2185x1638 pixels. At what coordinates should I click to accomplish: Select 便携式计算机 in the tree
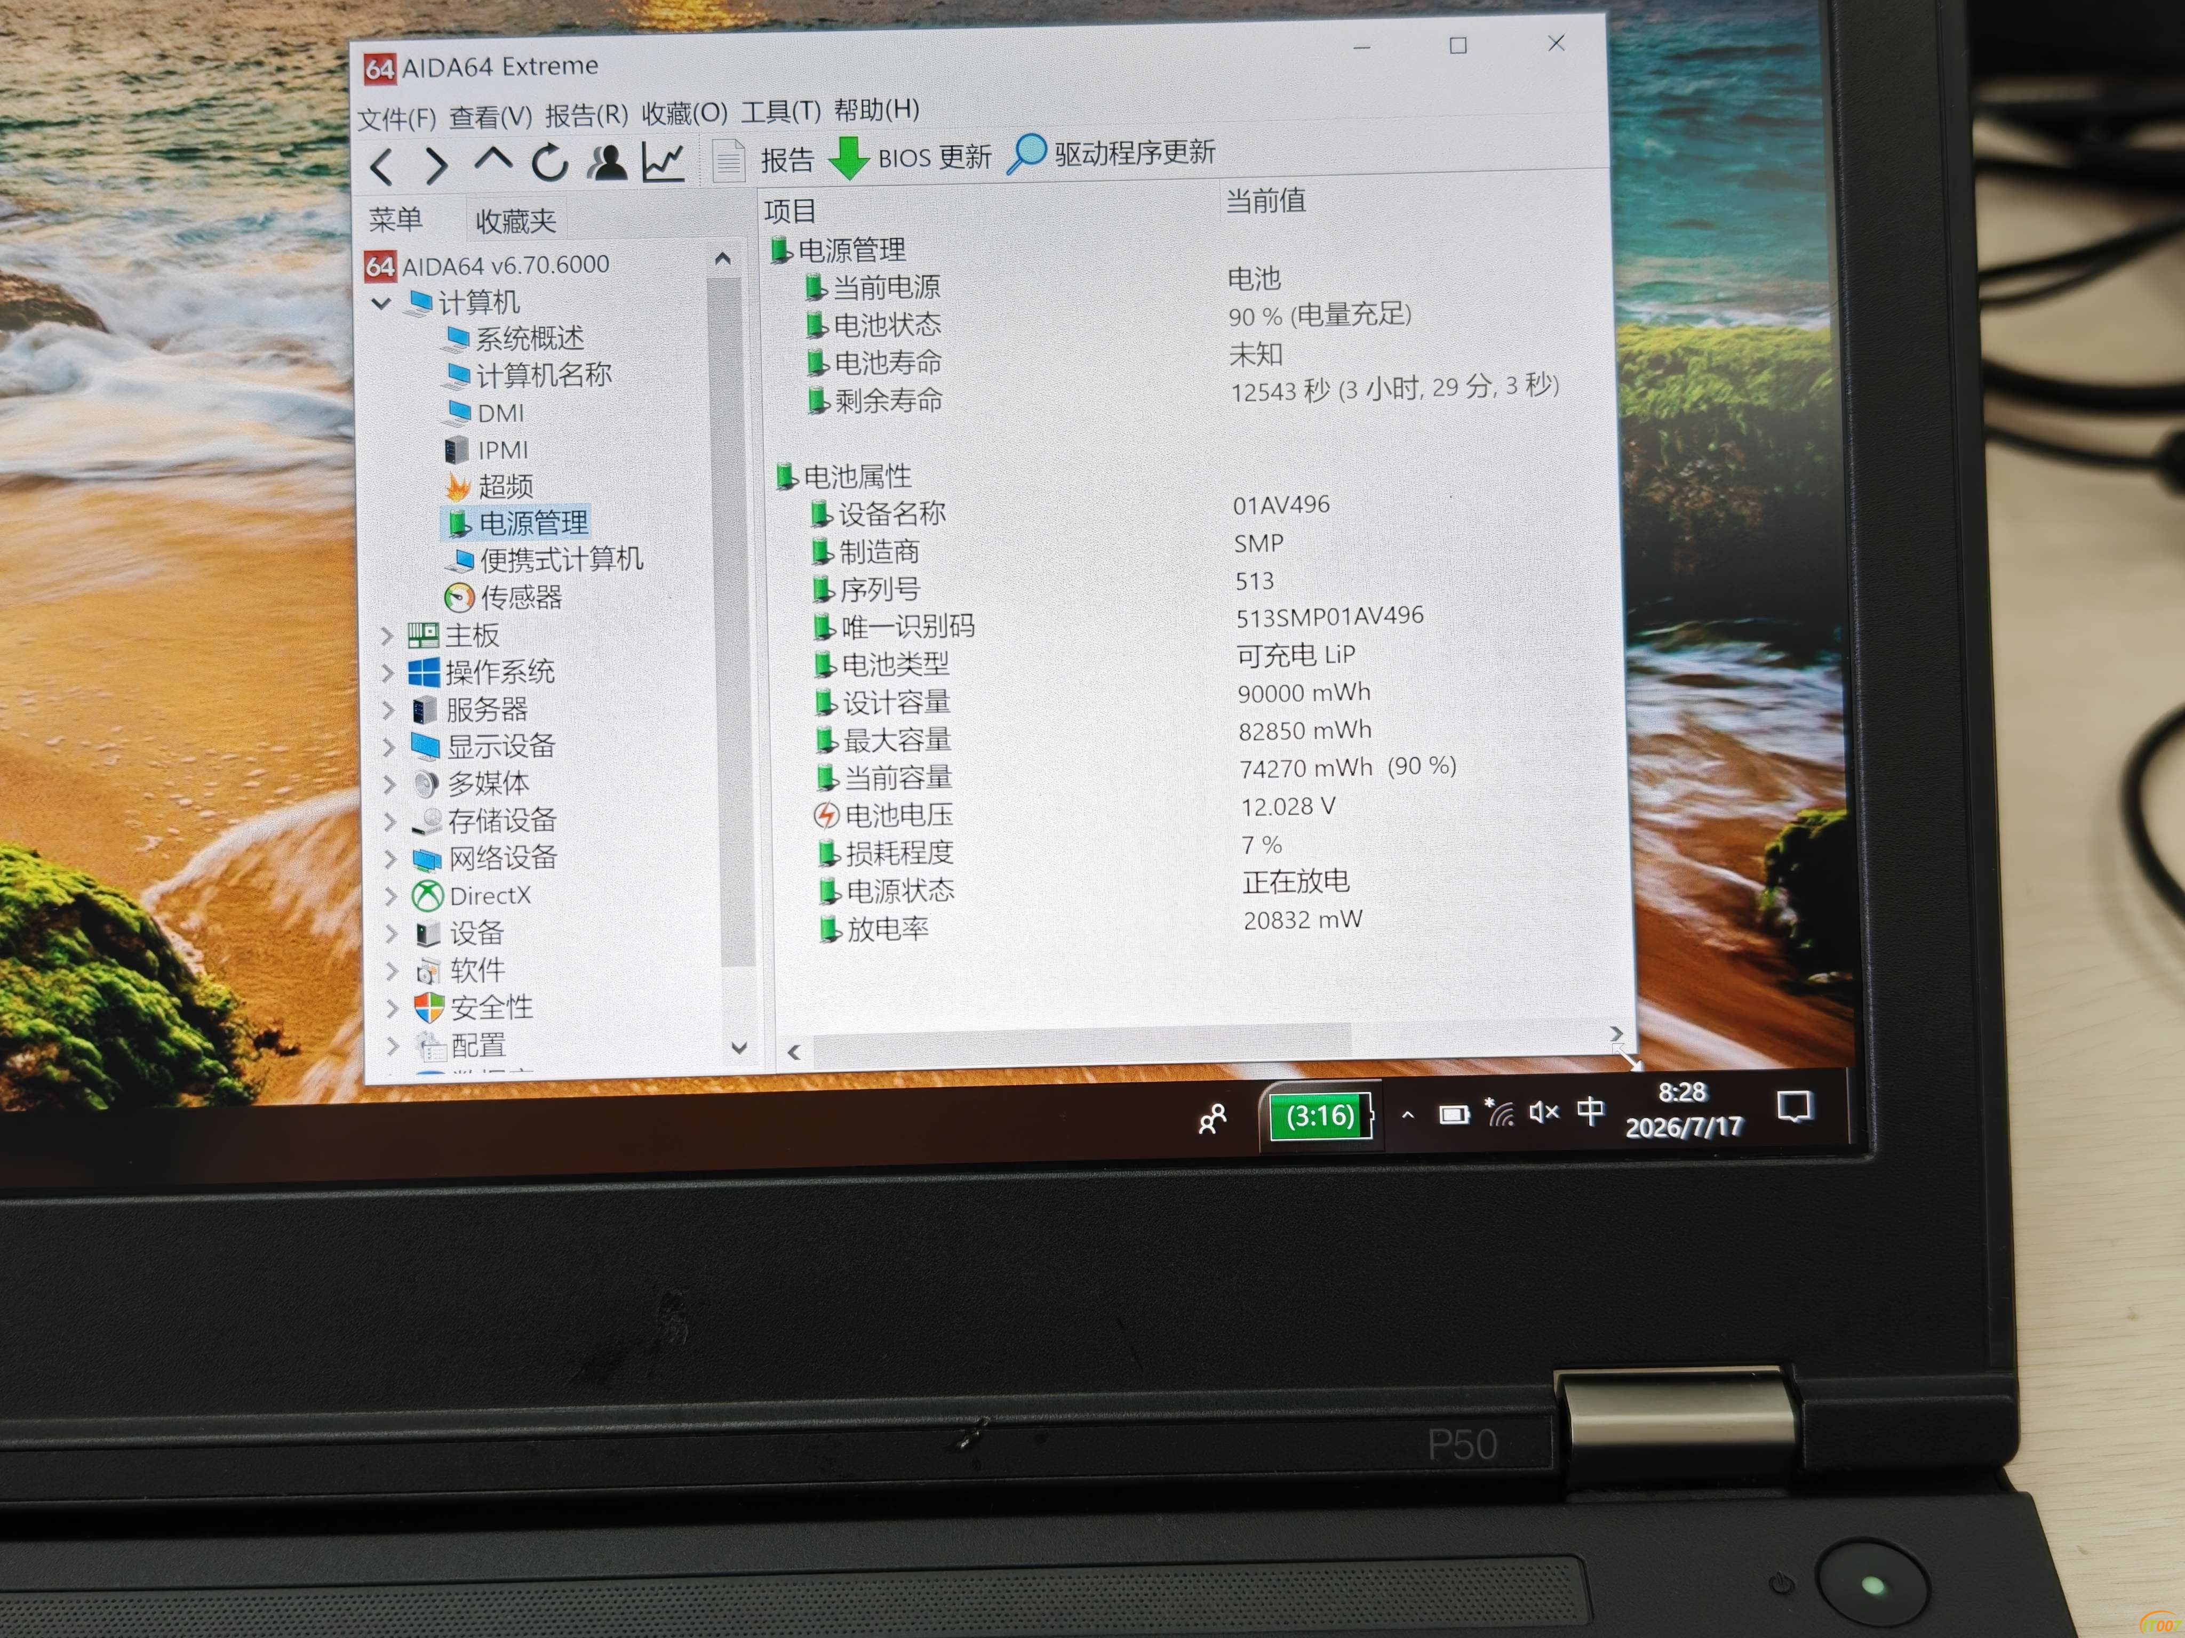pos(544,560)
